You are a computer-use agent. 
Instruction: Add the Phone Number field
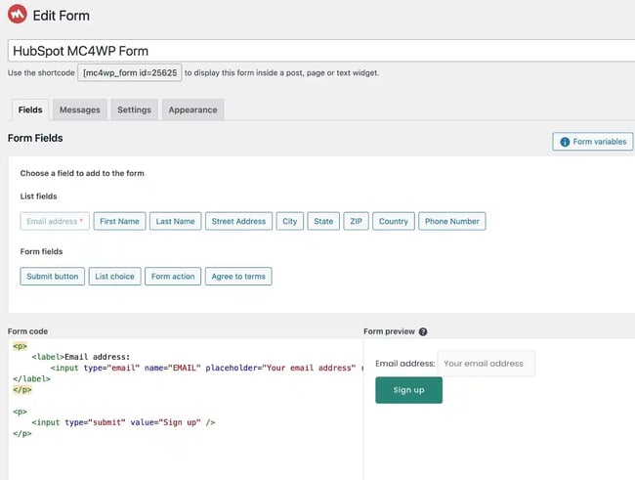[452, 221]
